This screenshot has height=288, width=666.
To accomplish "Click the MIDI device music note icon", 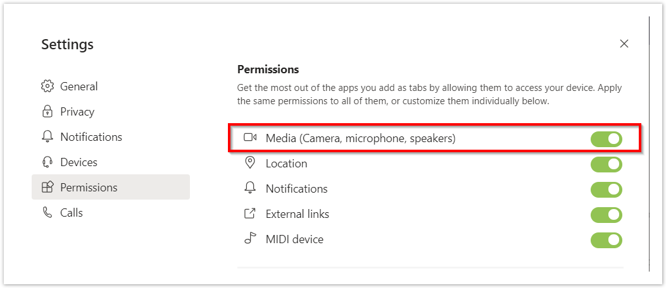I will point(250,239).
